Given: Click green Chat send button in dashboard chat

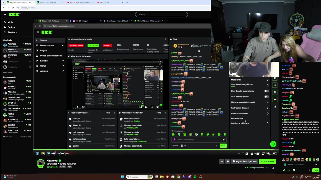Looking at the screenshot, I should coord(223,146).
